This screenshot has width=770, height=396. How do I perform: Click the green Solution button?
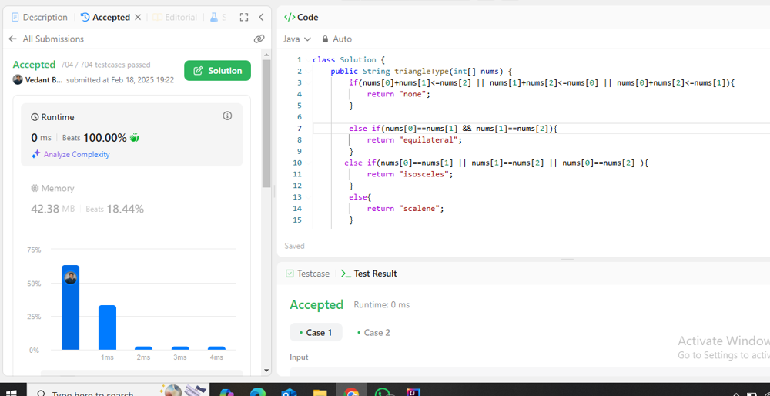coord(218,71)
